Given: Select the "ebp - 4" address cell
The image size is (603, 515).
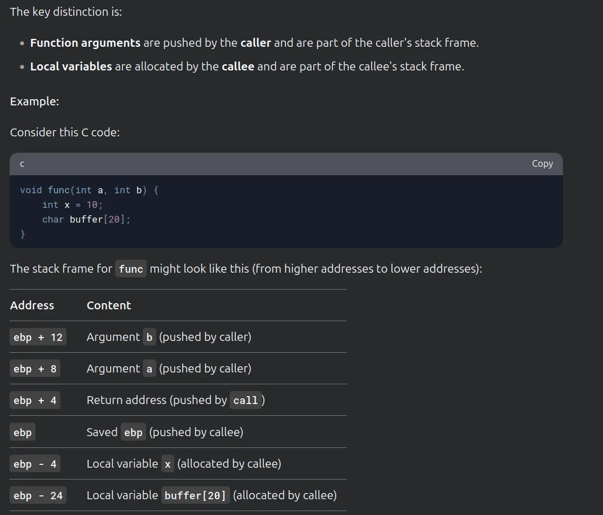Looking at the screenshot, I should [35, 464].
